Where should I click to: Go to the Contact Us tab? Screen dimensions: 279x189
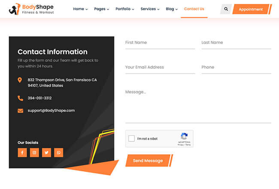(194, 9)
